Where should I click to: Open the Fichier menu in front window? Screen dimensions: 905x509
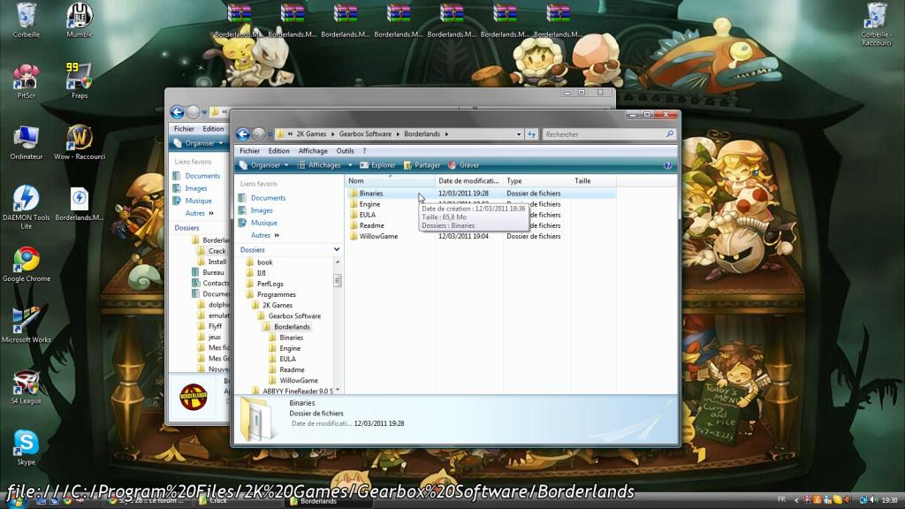point(249,151)
